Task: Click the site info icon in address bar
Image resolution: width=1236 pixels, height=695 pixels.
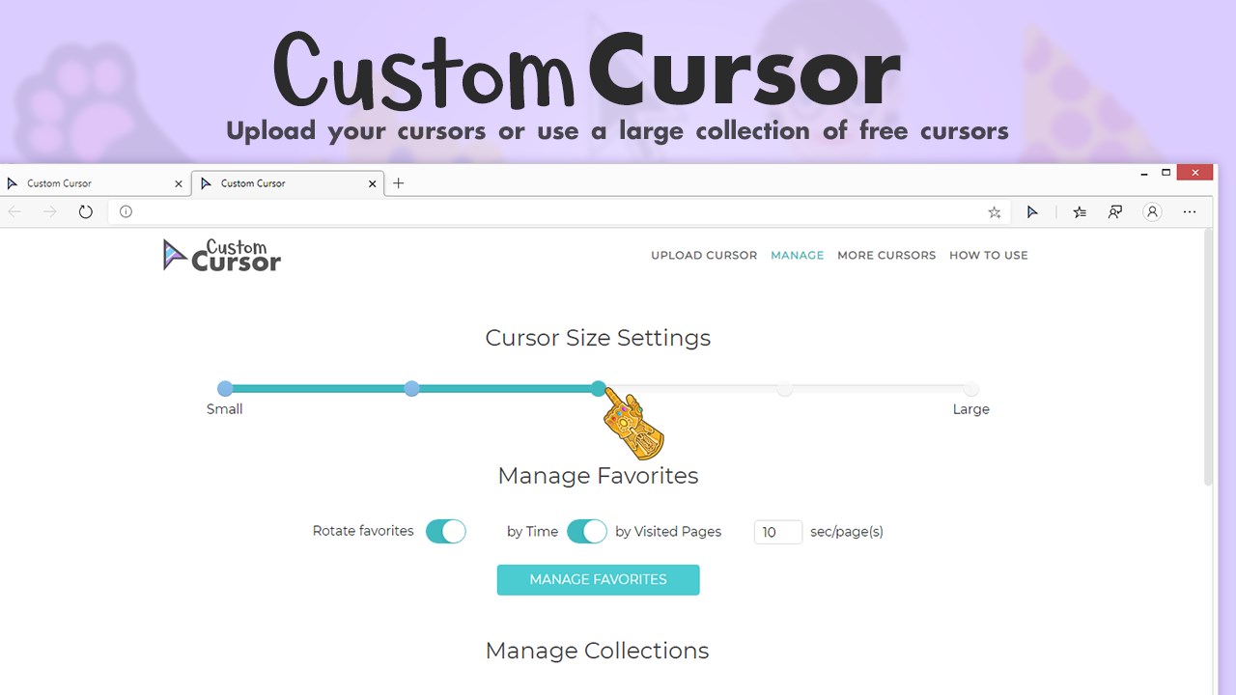Action: (126, 211)
